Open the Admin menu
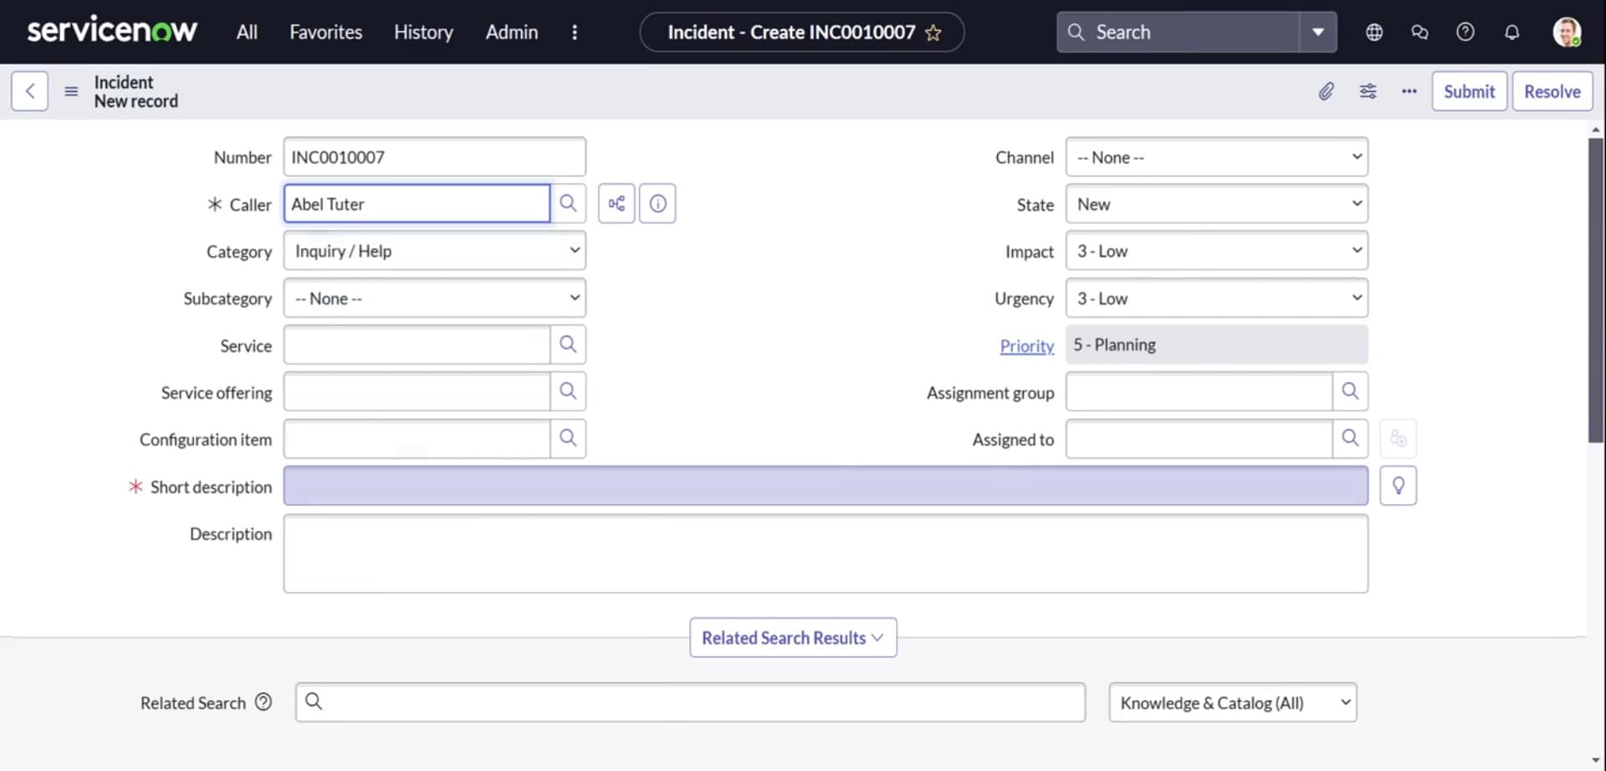The height and width of the screenshot is (771, 1606). tap(512, 32)
